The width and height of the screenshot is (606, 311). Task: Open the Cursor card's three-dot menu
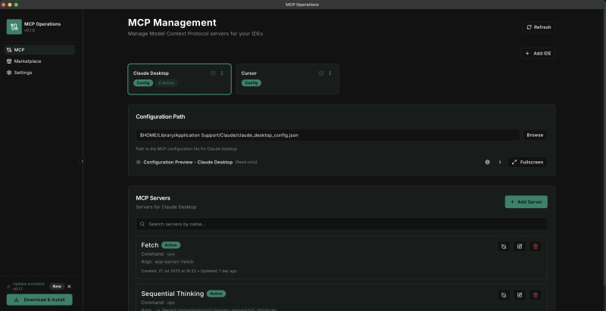tap(330, 73)
